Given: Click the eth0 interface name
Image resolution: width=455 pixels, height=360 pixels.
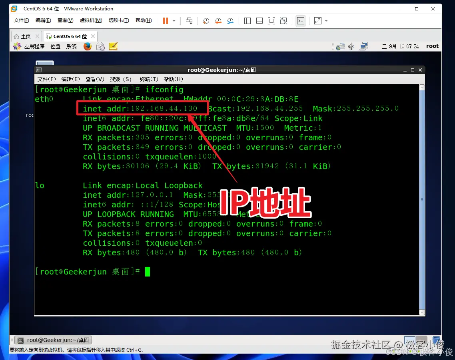Looking at the screenshot, I should [x=44, y=99].
